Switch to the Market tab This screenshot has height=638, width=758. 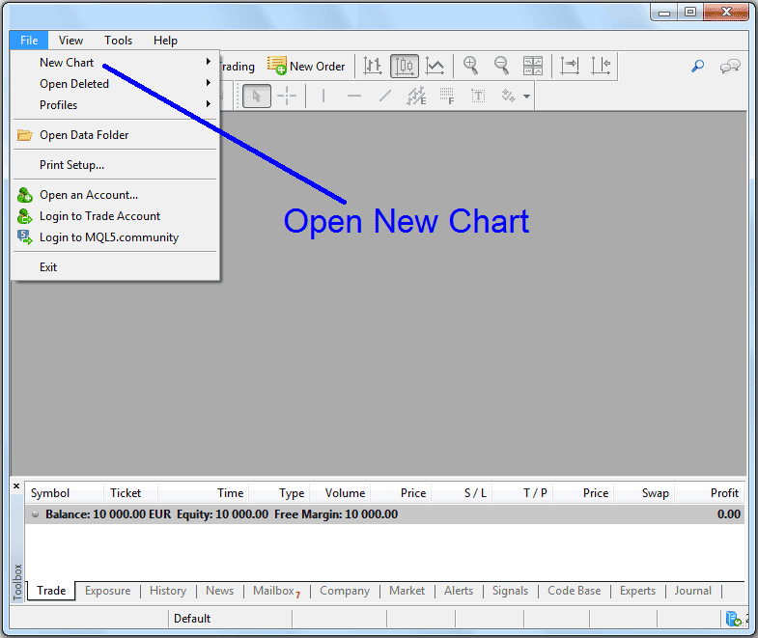[407, 591]
